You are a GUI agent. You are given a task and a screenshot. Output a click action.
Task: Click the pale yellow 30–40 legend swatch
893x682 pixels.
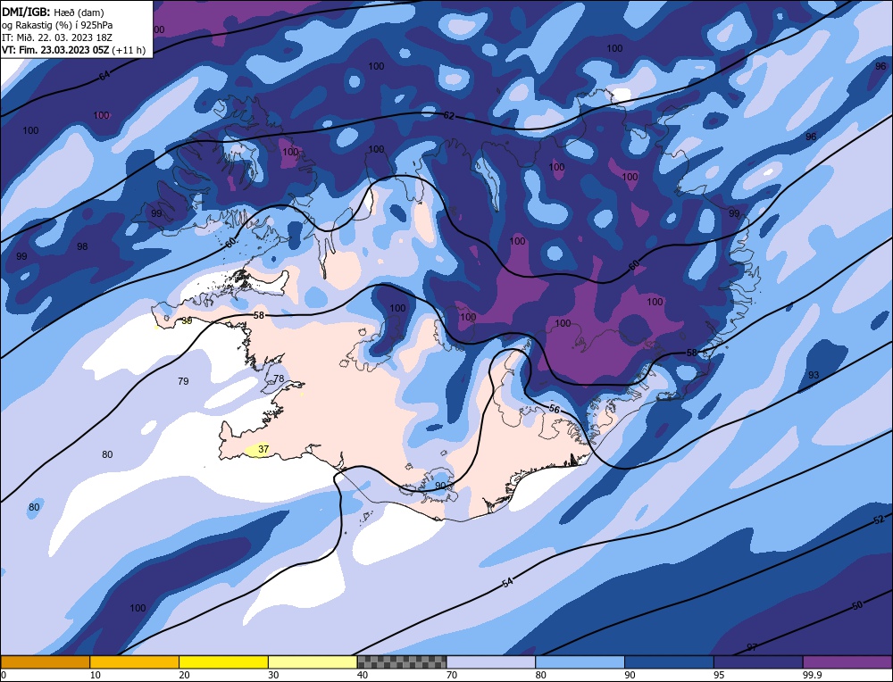click(313, 661)
